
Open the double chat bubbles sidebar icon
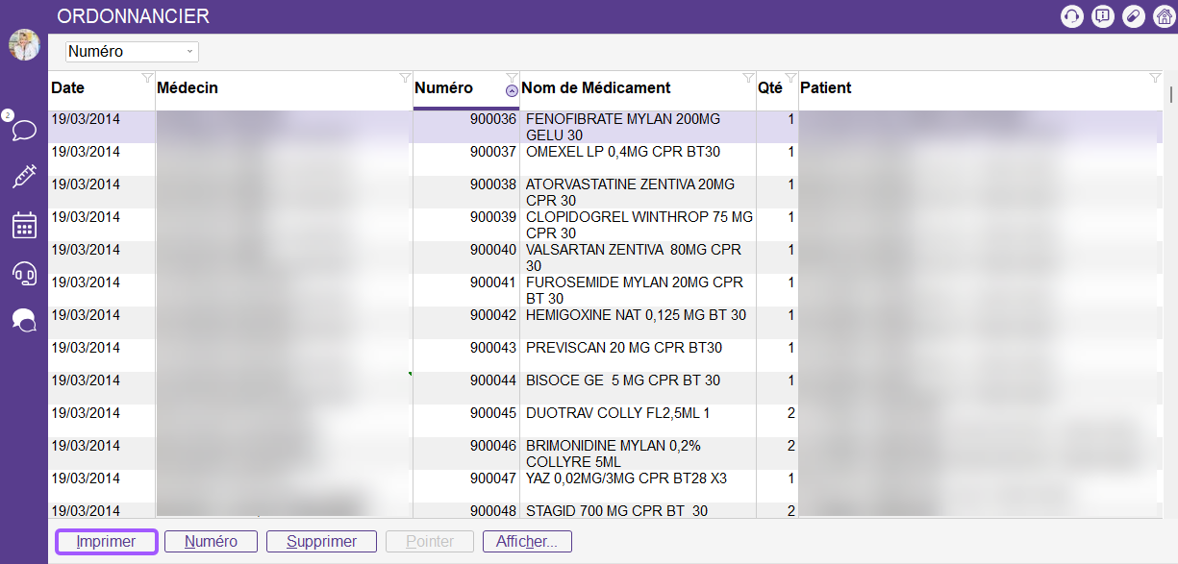click(x=24, y=320)
